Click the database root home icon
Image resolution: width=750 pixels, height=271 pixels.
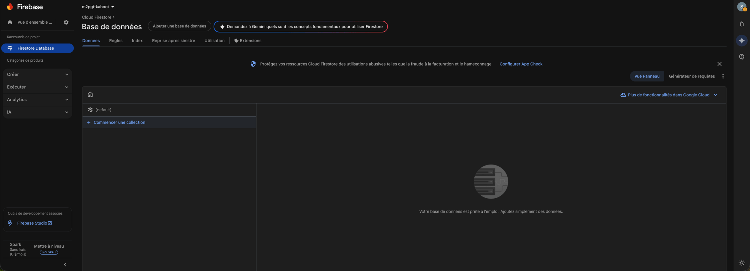tap(90, 95)
